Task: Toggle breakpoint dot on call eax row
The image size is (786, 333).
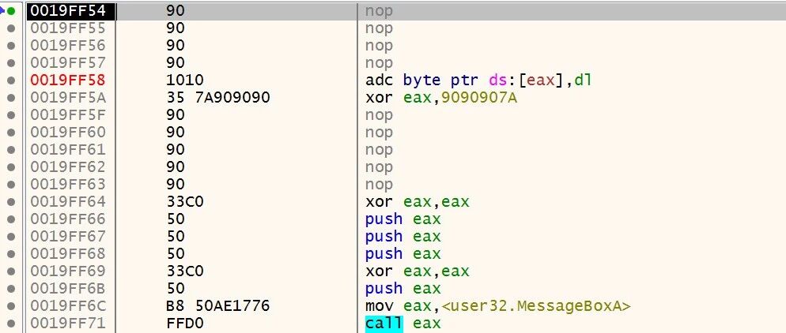Action: click(x=11, y=323)
